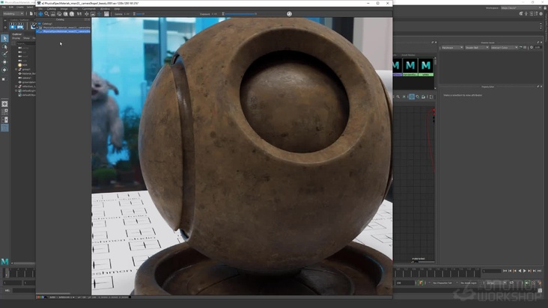Play the animation backwards
The height and width of the screenshot is (308, 548).
[520, 271]
